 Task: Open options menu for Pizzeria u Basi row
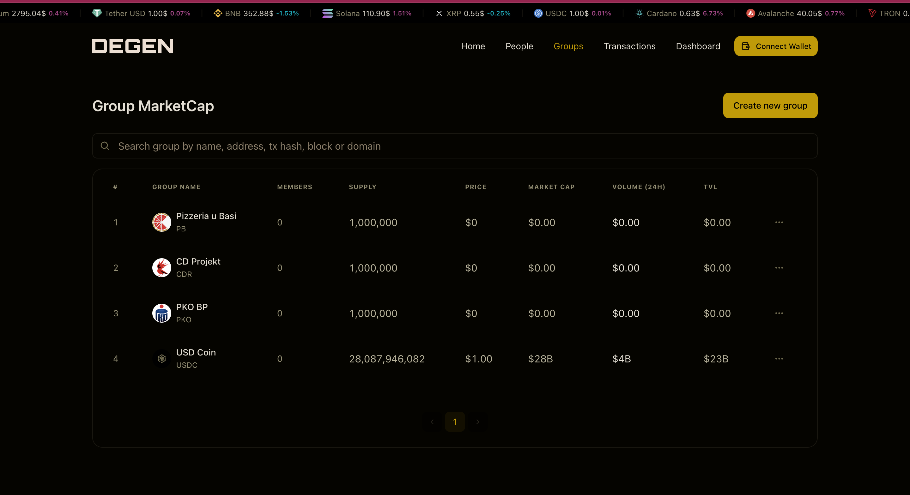pyautogui.click(x=779, y=222)
